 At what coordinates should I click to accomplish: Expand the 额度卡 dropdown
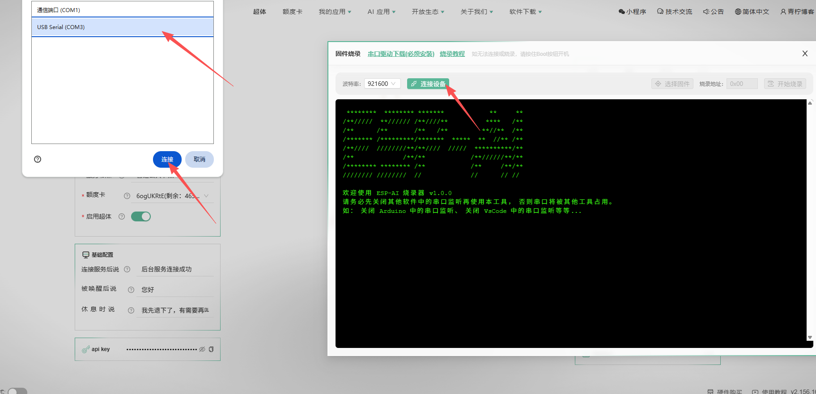pos(206,196)
